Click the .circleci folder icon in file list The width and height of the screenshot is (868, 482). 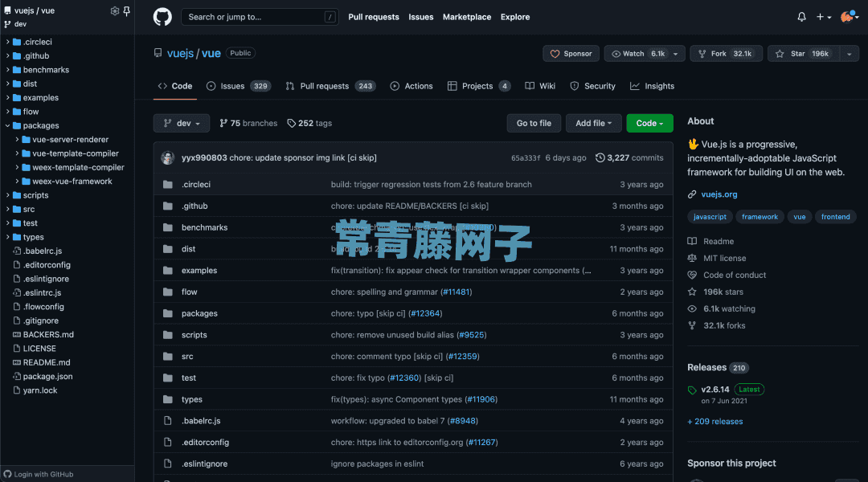168,184
